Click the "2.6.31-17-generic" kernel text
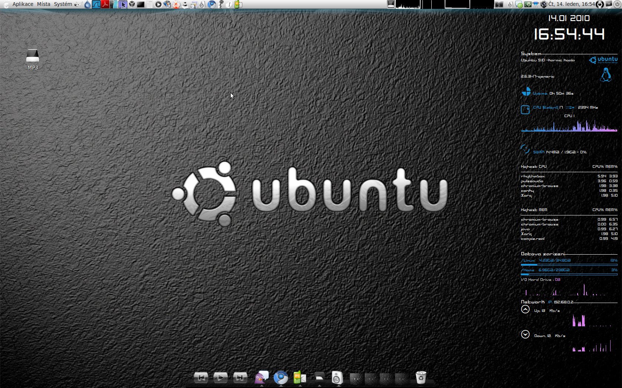This screenshot has height=388, width=622. click(538, 76)
